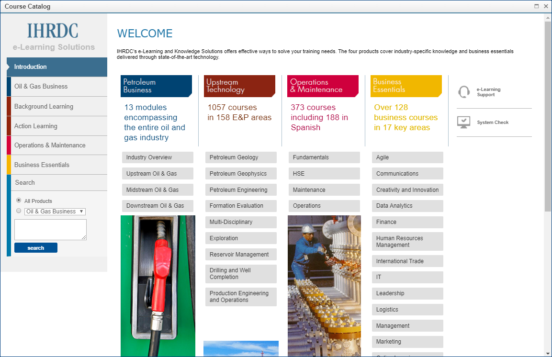
Task: Maximize the Course Catalog window
Action: 537,6
